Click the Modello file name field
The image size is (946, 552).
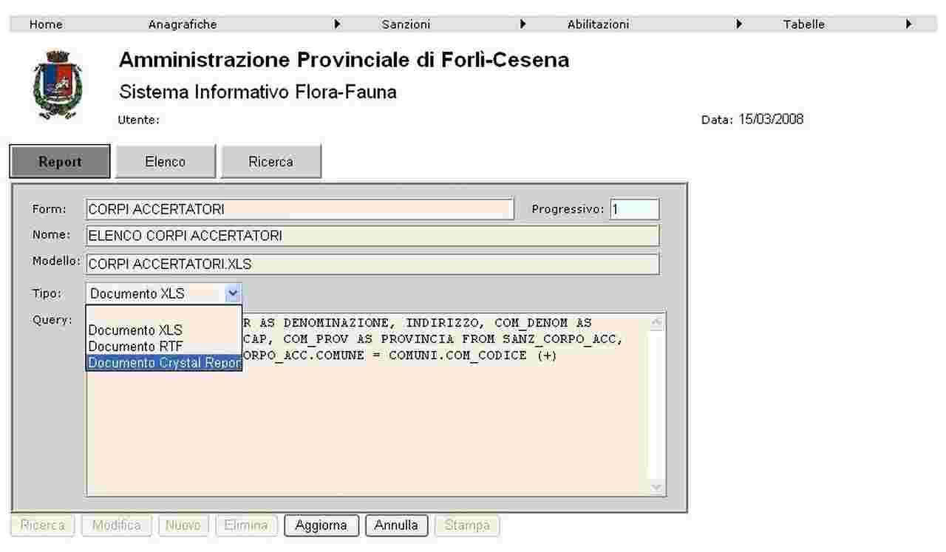tap(372, 264)
